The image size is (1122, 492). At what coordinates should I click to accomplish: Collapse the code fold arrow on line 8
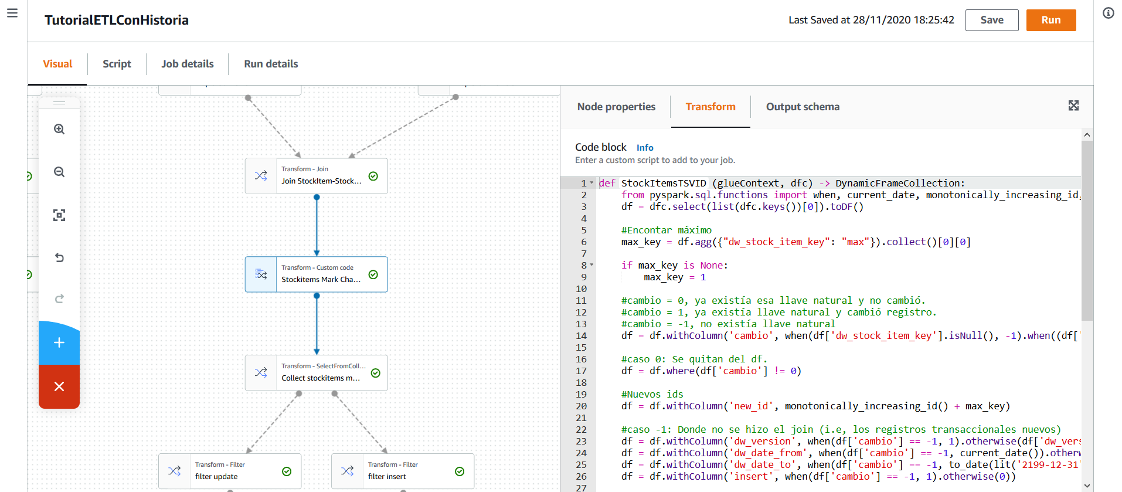591,265
